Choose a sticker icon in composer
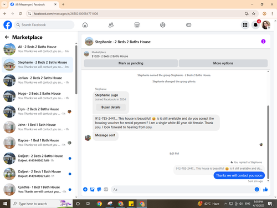The image size is (277, 208). [99, 189]
